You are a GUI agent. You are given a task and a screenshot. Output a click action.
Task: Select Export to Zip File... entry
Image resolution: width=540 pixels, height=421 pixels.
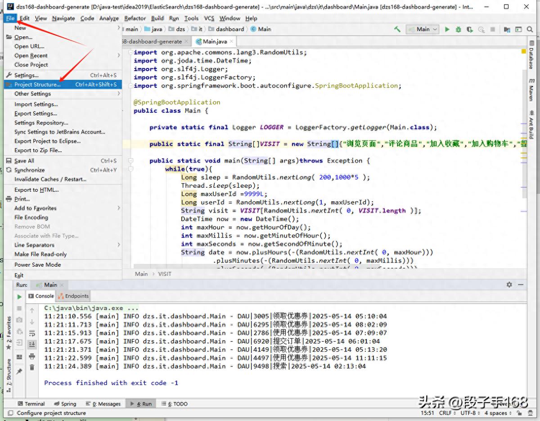[x=63, y=150]
